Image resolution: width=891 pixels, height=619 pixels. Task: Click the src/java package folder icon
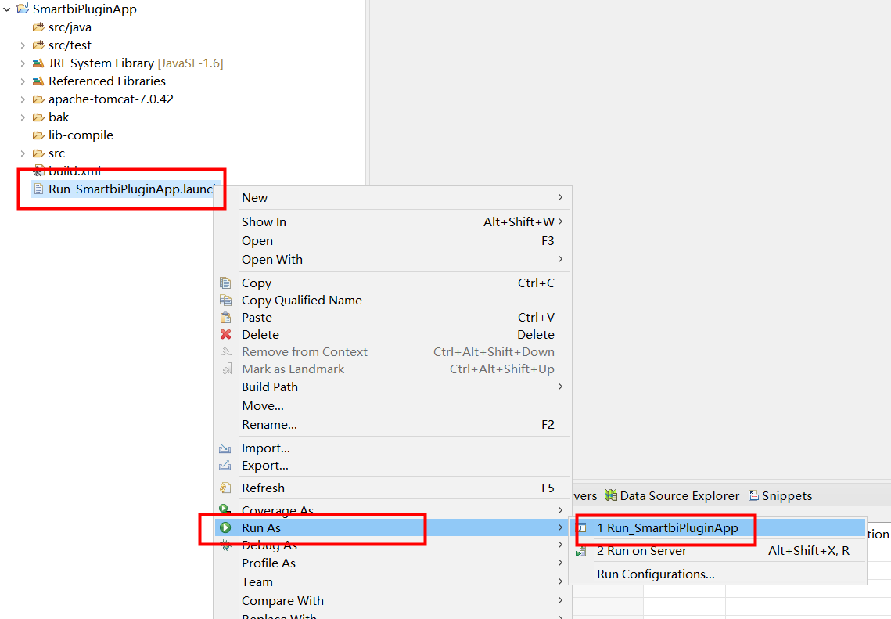38,27
